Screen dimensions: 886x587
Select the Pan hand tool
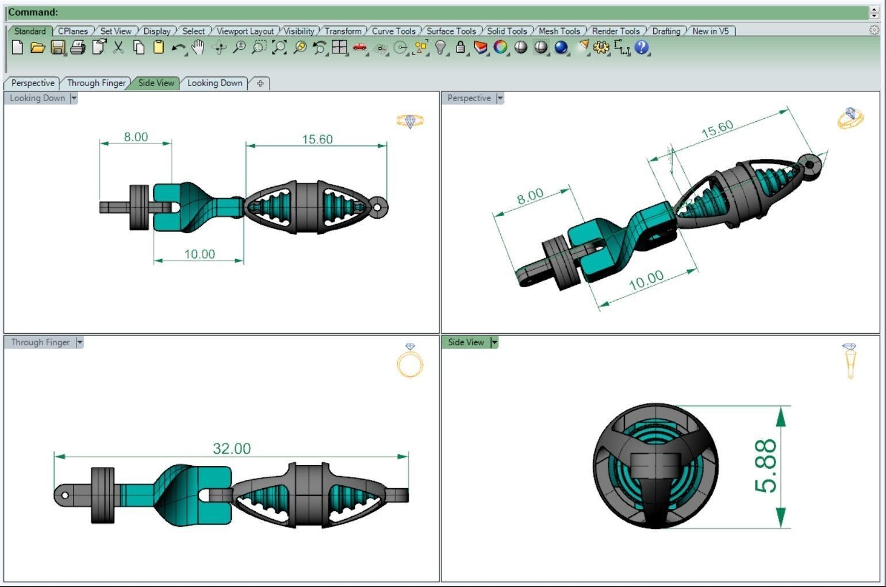click(198, 48)
